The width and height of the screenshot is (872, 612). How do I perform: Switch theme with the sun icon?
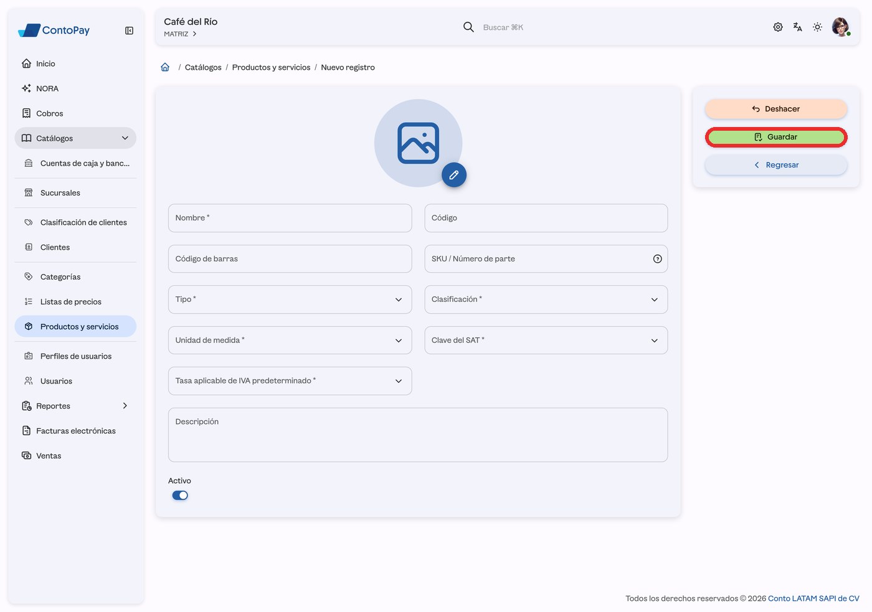coord(818,27)
